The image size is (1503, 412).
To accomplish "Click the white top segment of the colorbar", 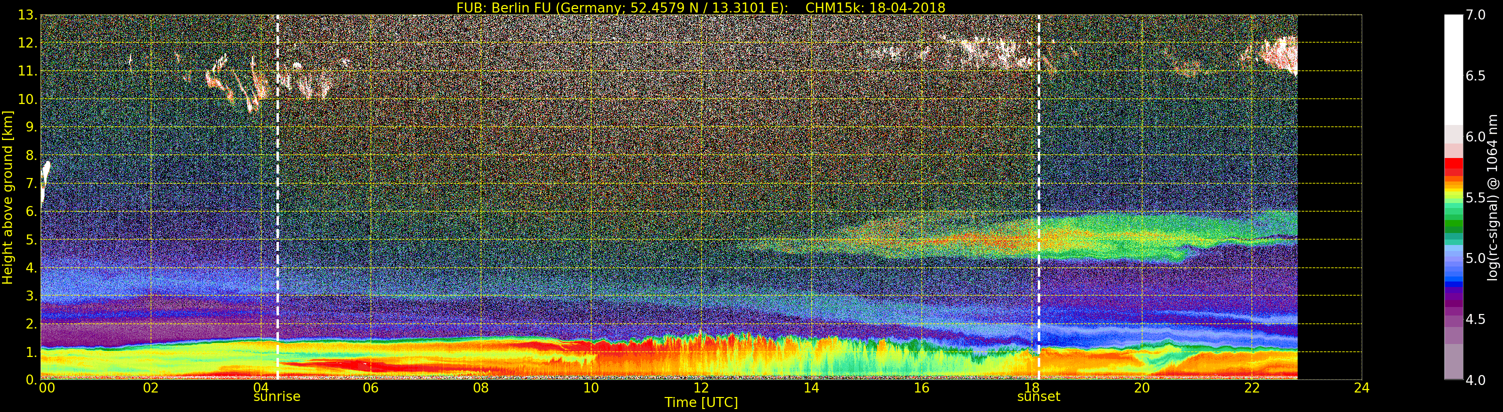I will pos(1453,70).
